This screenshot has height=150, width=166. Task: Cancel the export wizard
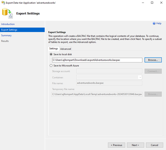tap(155, 145)
